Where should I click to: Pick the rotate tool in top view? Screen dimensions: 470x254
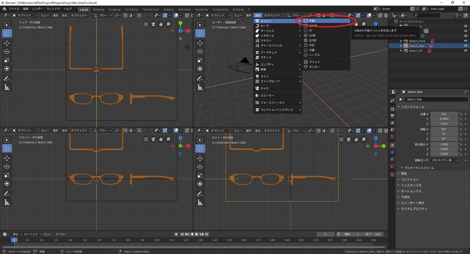click(7, 52)
